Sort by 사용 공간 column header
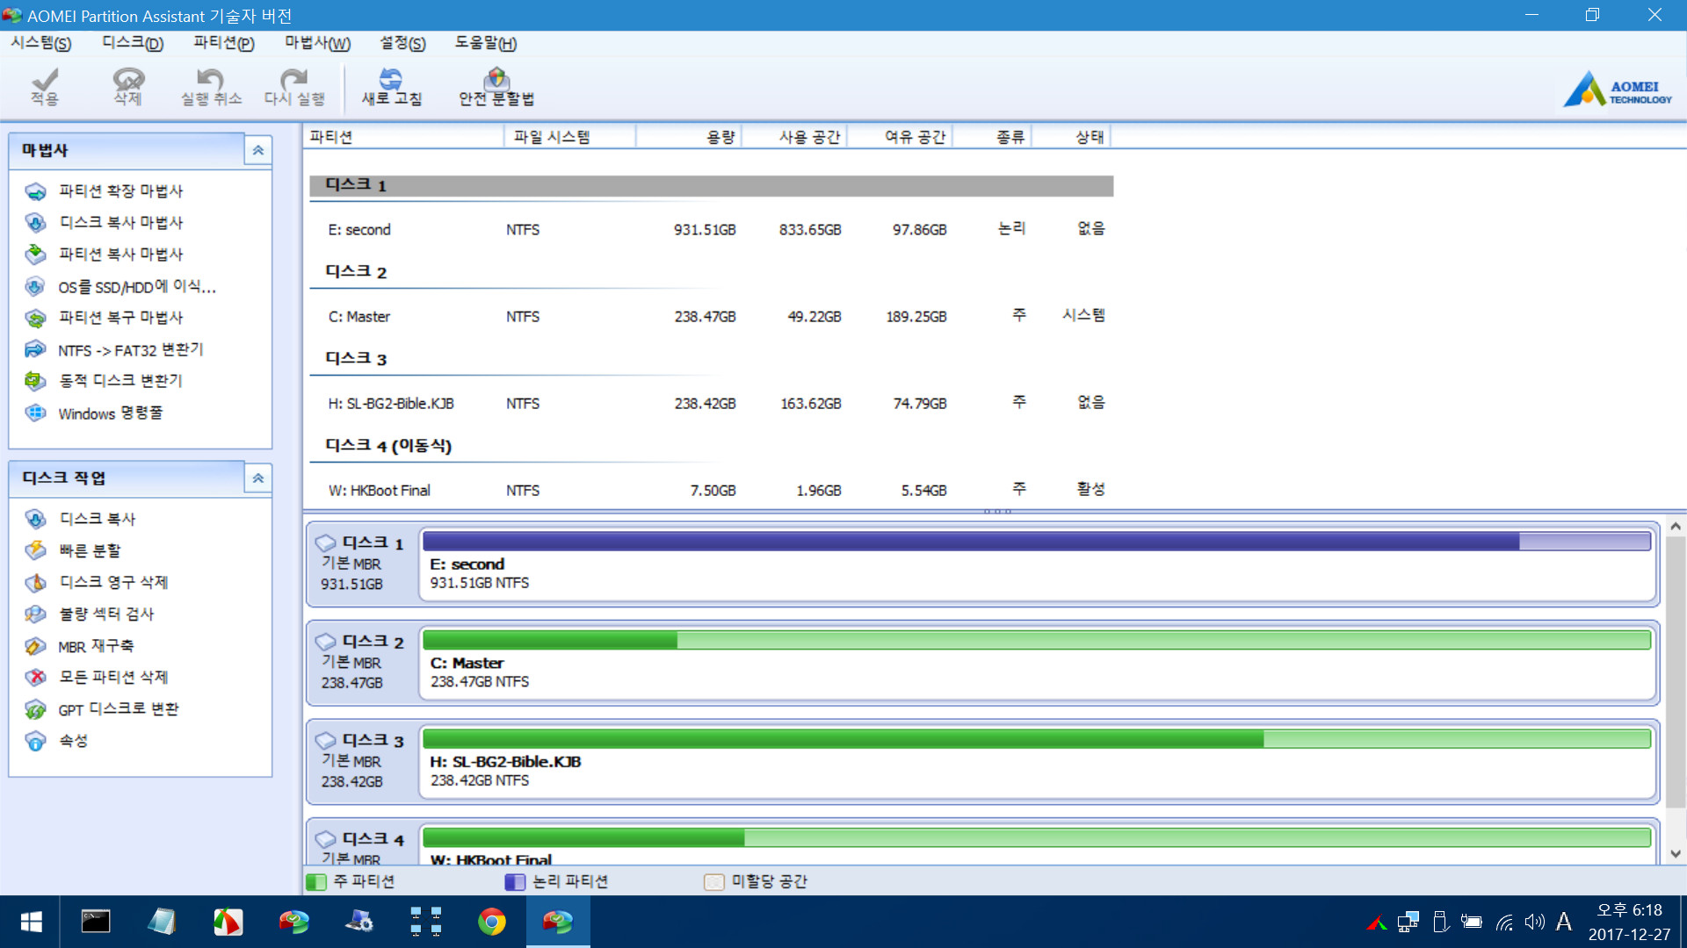Viewport: 1687px width, 948px height. pos(795,137)
